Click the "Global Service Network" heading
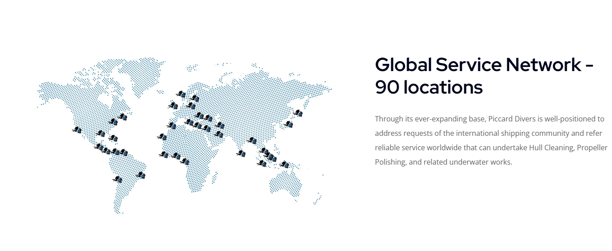The height and width of the screenshot is (251, 612). [484, 65]
